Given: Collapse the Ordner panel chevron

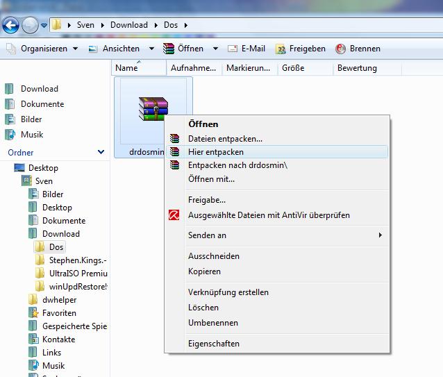Looking at the screenshot, I should pyautogui.click(x=101, y=152).
